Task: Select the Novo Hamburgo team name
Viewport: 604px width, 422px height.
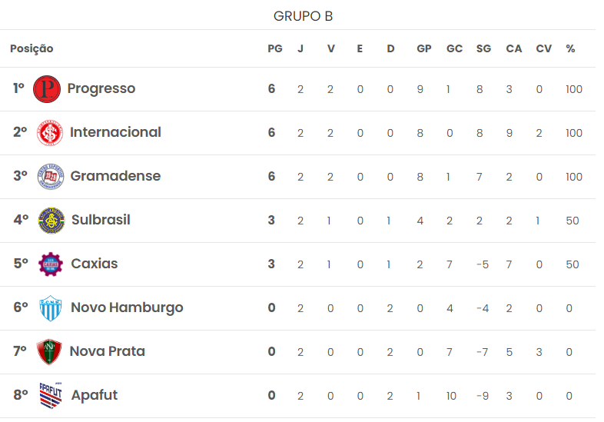Action: tap(127, 308)
